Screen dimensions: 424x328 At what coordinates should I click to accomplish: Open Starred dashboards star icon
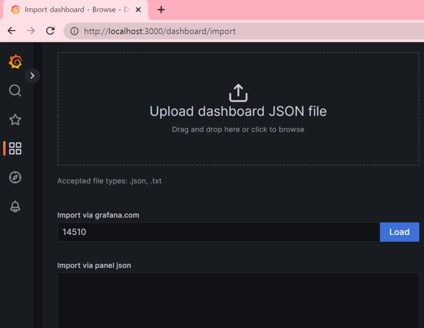[15, 119]
